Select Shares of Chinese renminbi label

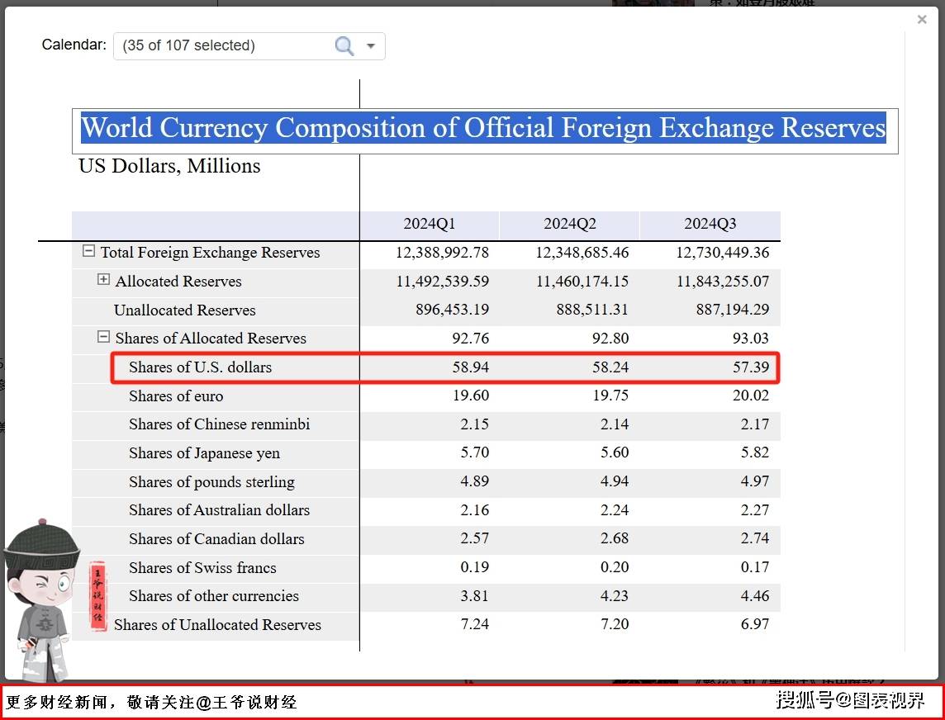click(x=220, y=424)
